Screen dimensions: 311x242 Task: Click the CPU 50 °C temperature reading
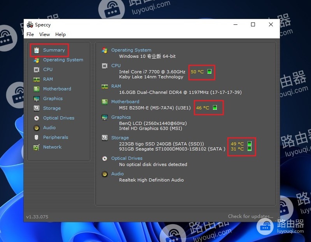pos(197,71)
